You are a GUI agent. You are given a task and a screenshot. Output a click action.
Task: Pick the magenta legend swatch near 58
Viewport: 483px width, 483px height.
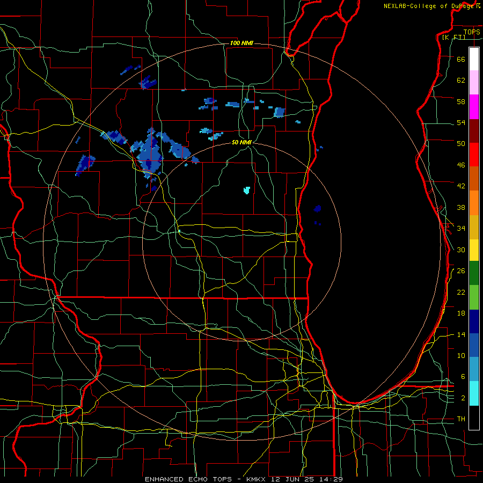[x=474, y=107]
